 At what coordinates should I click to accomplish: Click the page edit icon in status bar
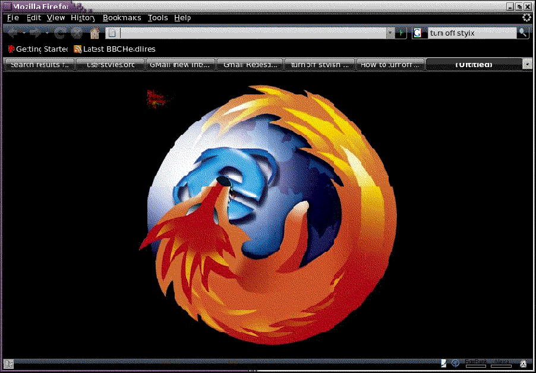point(444,363)
